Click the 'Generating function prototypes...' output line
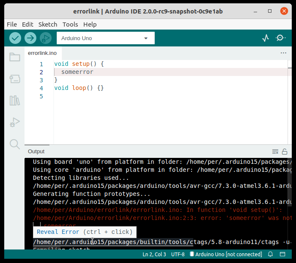 click(92, 194)
